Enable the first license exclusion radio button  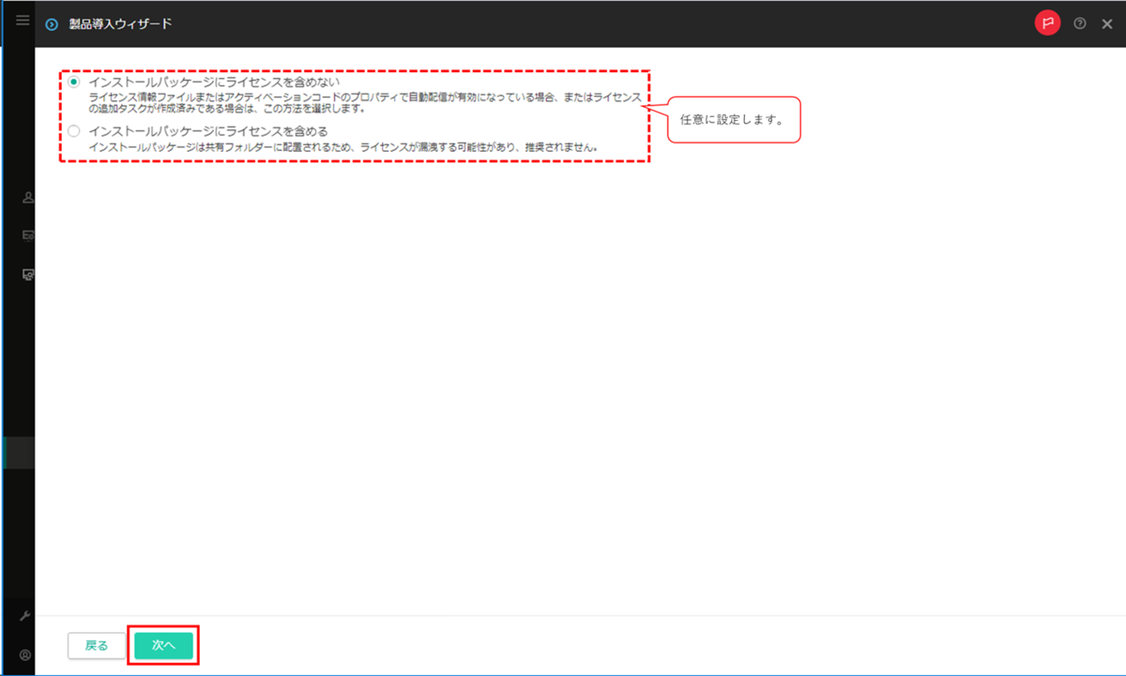coord(72,82)
